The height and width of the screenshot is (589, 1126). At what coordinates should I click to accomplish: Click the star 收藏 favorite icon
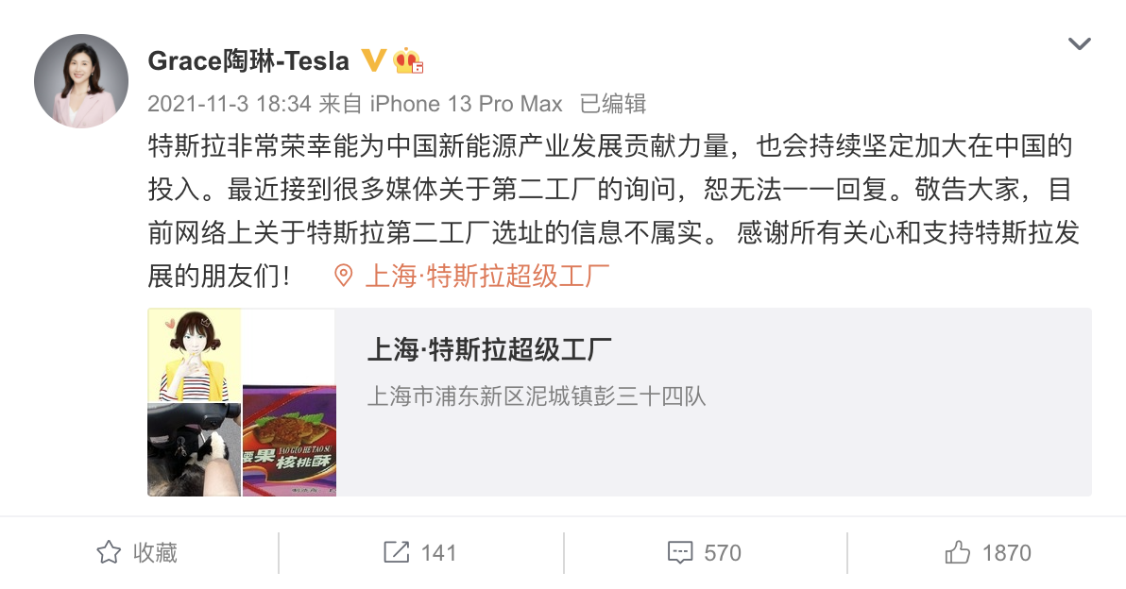click(x=109, y=552)
